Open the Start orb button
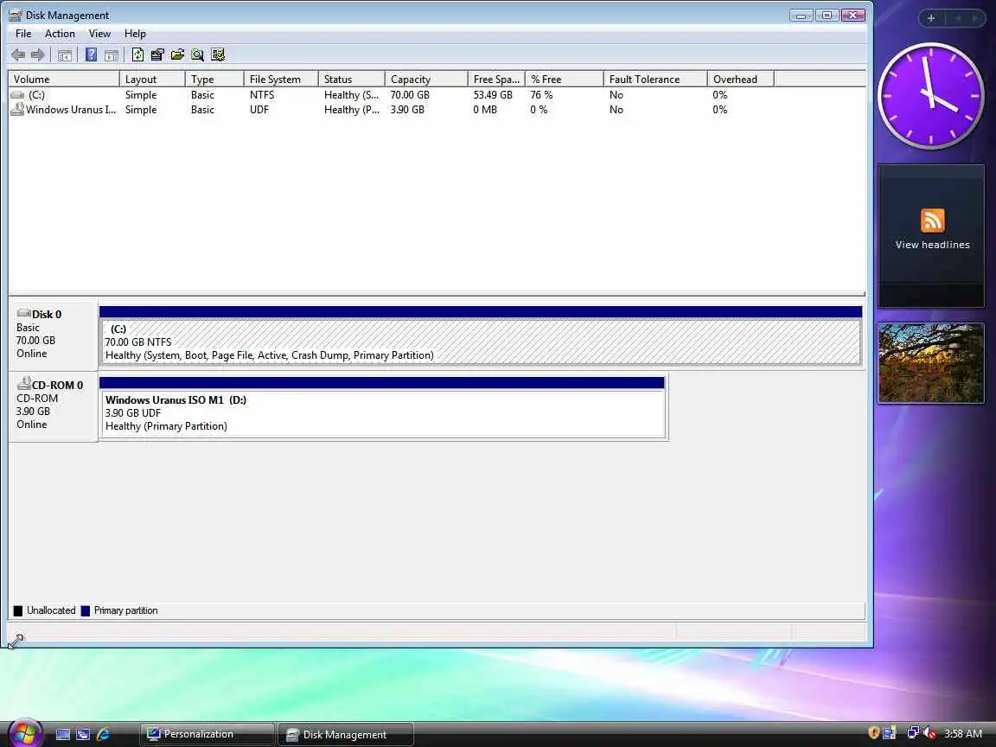 [x=25, y=733]
